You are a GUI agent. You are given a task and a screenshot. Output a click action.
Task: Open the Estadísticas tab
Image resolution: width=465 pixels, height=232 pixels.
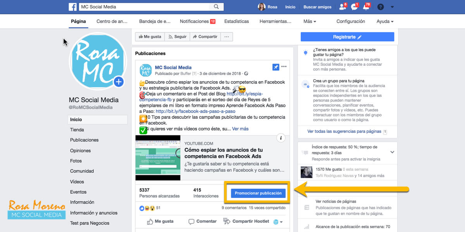point(236,21)
